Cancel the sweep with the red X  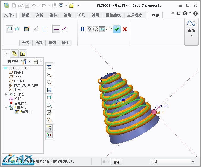click(125, 29)
